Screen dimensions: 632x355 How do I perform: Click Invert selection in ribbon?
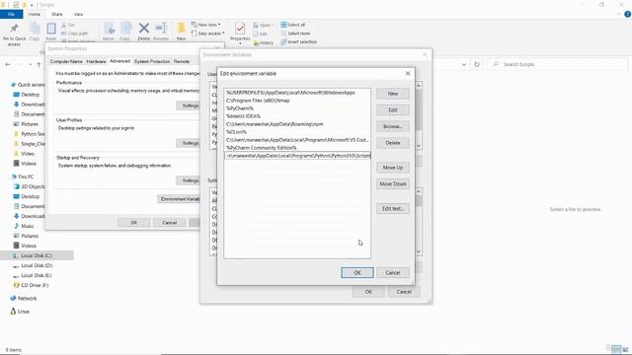coord(298,41)
